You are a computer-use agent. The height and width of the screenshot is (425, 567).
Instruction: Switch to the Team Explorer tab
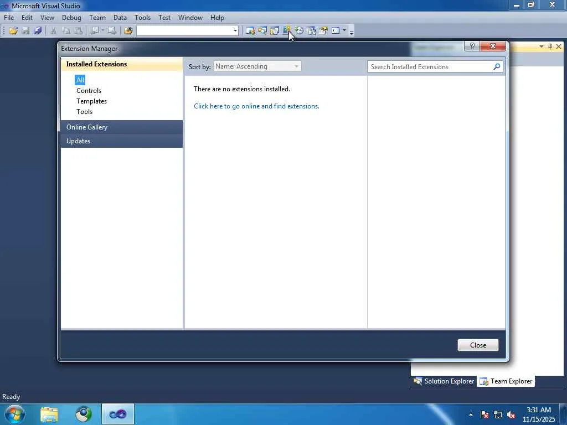506,381
